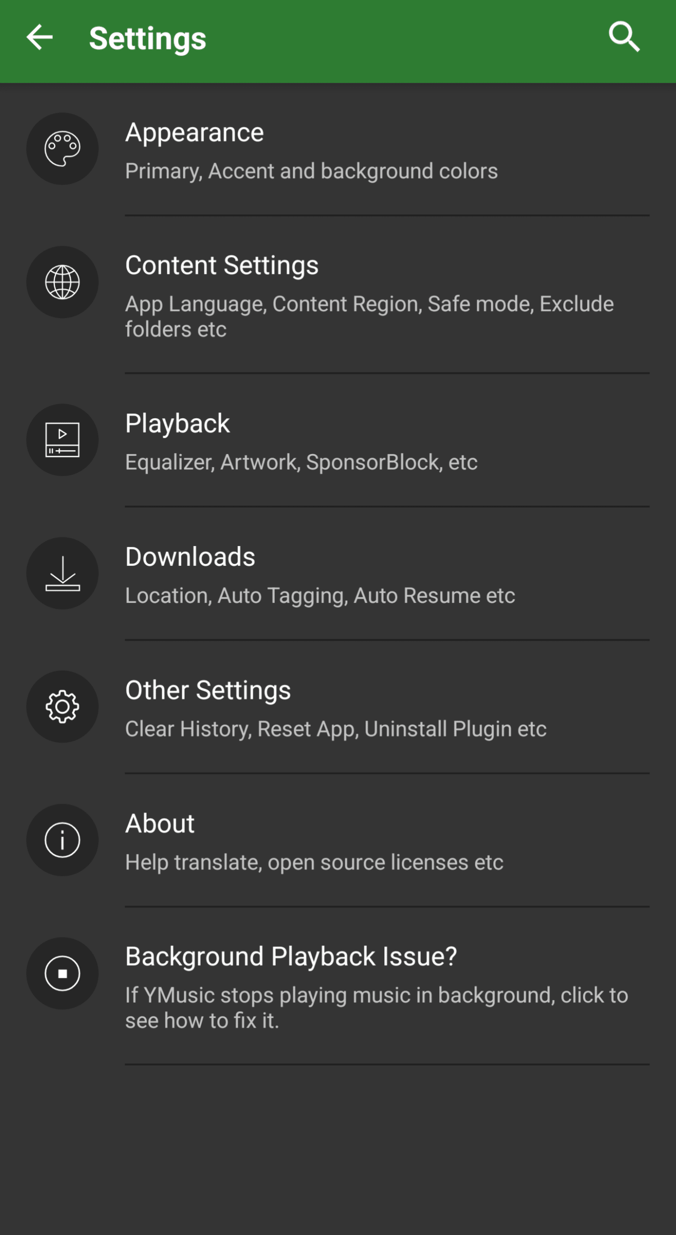Viewport: 676px width, 1235px height.
Task: Tap the 'Settings' header title
Action: [x=148, y=39]
